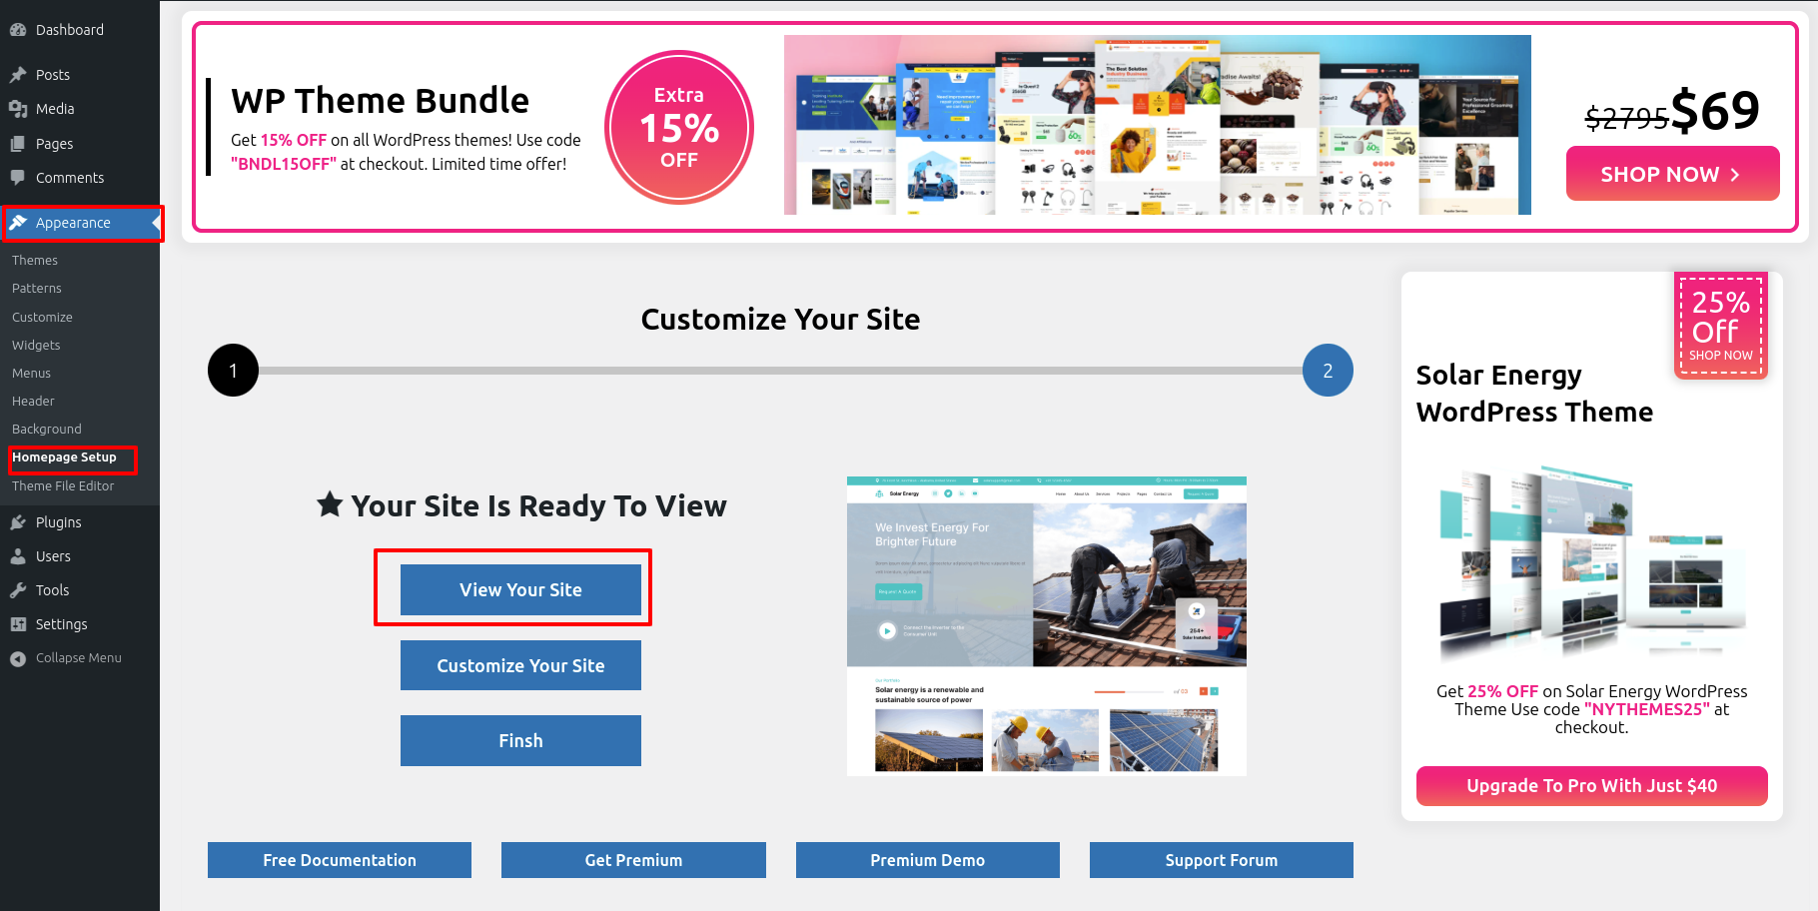This screenshot has width=1818, height=911.
Task: Open Free Documentation
Action: pos(340,860)
